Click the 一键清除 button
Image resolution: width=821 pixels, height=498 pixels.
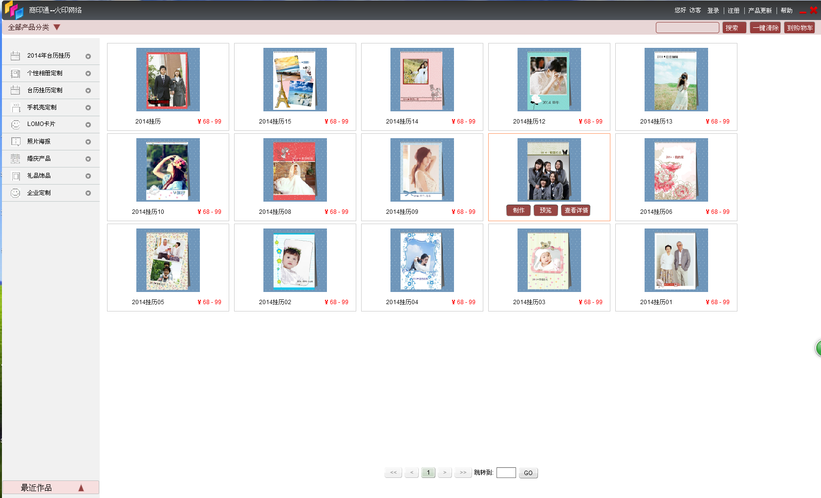click(765, 28)
